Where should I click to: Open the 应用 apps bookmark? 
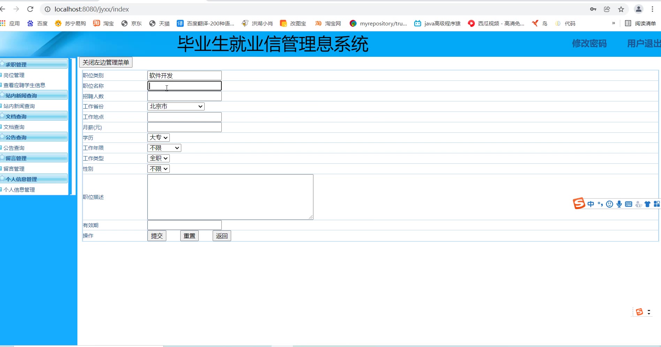[x=10, y=23]
